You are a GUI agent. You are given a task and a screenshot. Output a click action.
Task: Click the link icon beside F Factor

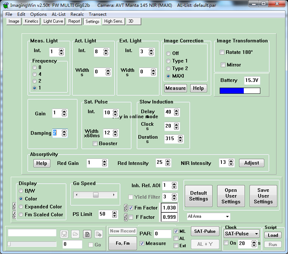(126, 217)
